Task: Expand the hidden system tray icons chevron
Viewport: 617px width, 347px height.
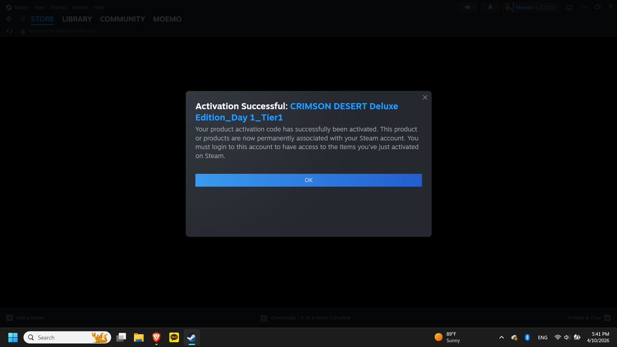Action: click(501, 337)
